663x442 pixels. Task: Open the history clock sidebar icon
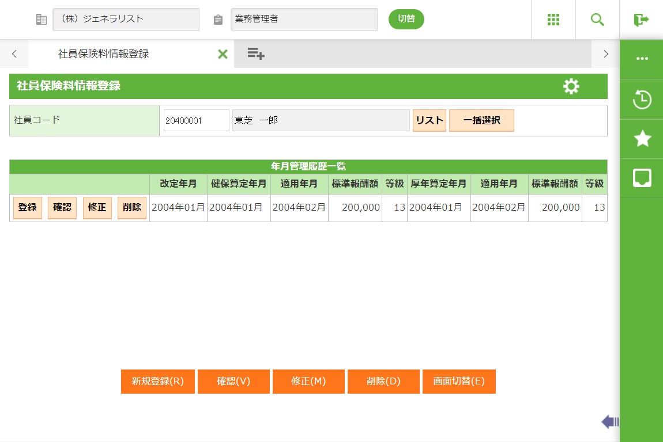pos(642,99)
